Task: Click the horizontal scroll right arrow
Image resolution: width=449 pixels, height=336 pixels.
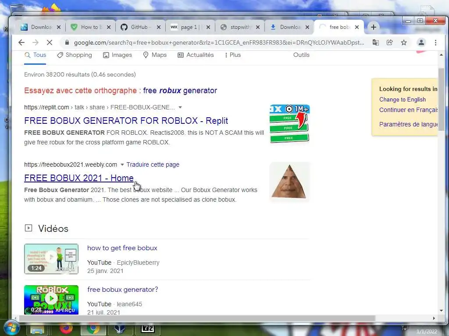Action: pos(434,318)
